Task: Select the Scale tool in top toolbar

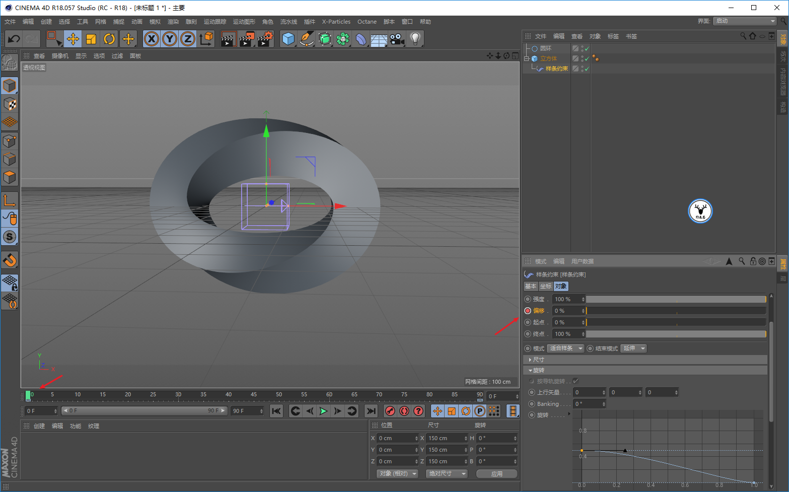Action: [91, 39]
